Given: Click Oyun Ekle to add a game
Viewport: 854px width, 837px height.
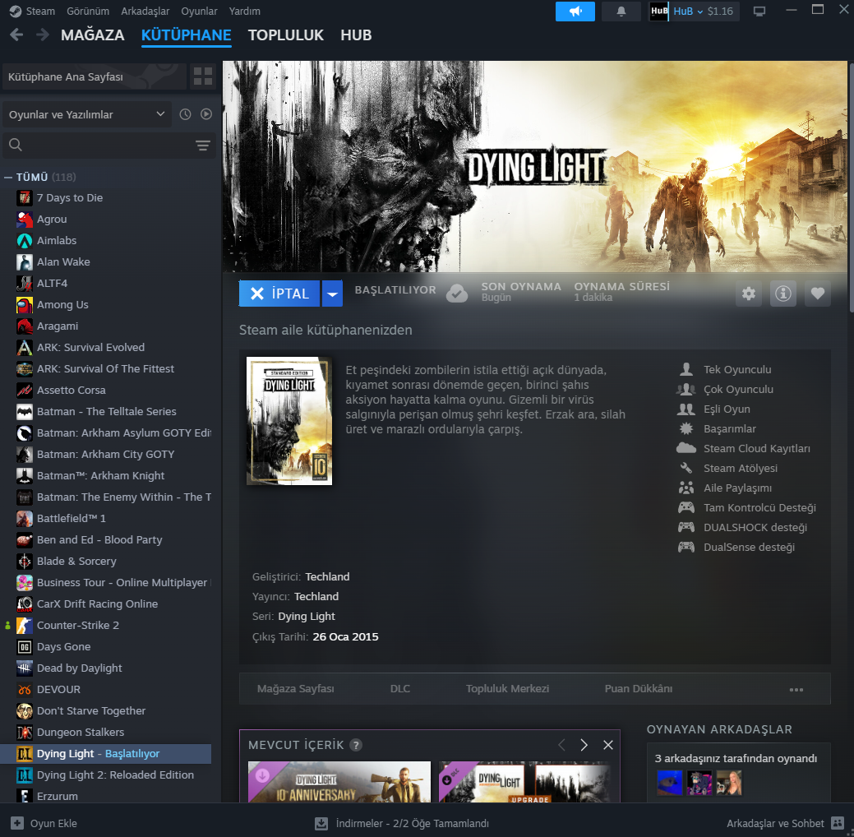Looking at the screenshot, I should (44, 823).
